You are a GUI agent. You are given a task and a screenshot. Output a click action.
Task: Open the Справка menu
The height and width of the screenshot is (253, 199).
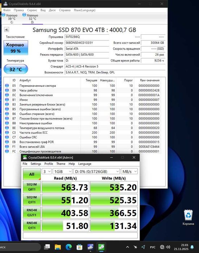[65, 10]
